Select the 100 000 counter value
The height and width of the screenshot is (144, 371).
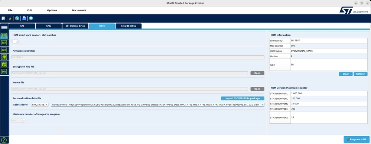295,99
